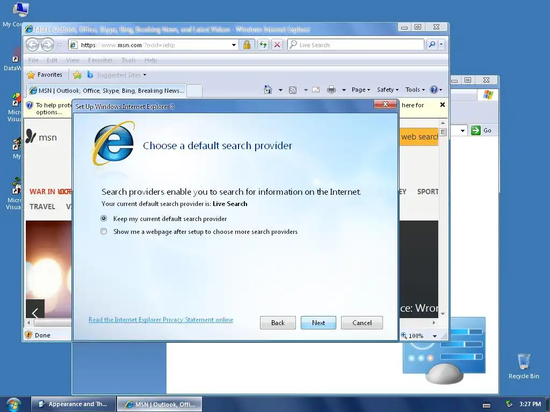Click the Compatibility View icon near the scrollbar
The height and width of the screenshot is (412, 550).
point(443,132)
